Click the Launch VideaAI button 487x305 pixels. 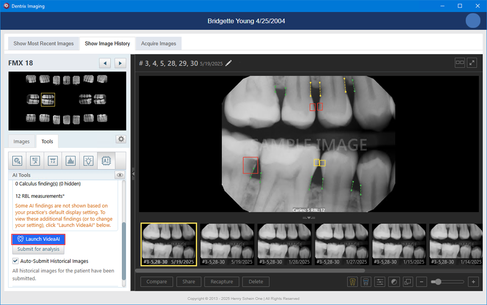tap(38, 239)
